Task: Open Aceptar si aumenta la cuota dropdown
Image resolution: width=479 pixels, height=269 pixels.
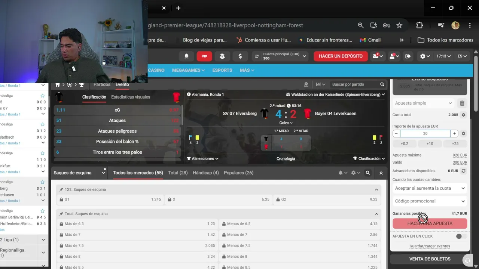Action: coord(430,188)
